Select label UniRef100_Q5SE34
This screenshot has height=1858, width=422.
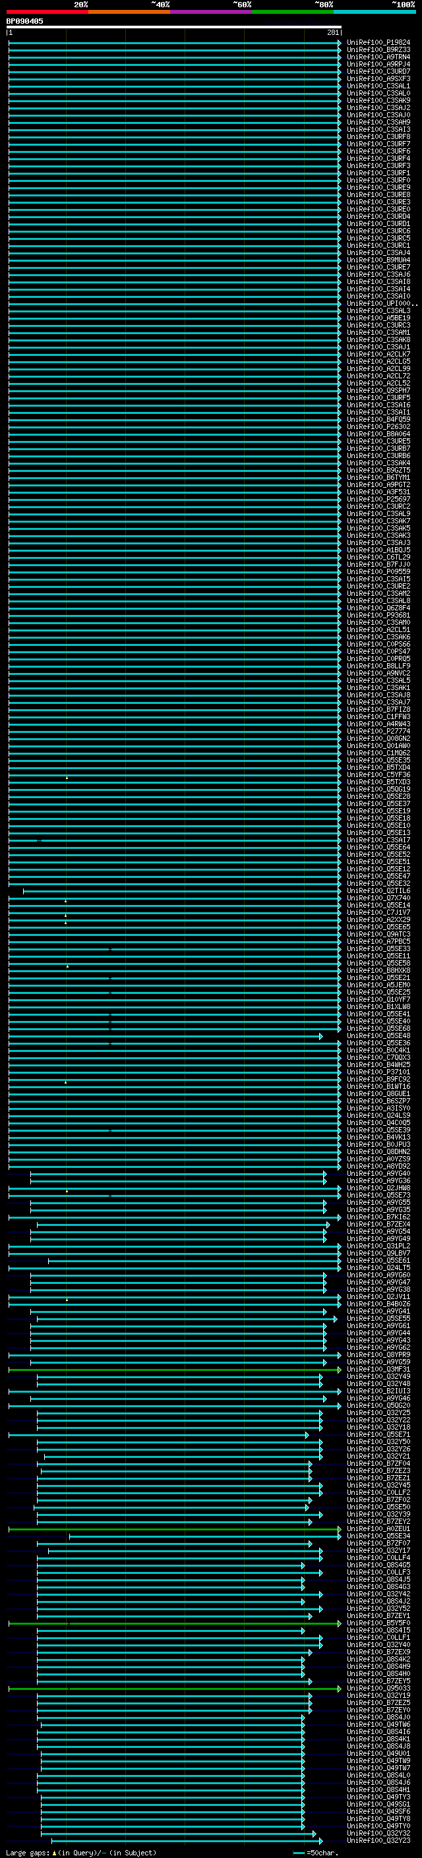click(x=378, y=1536)
